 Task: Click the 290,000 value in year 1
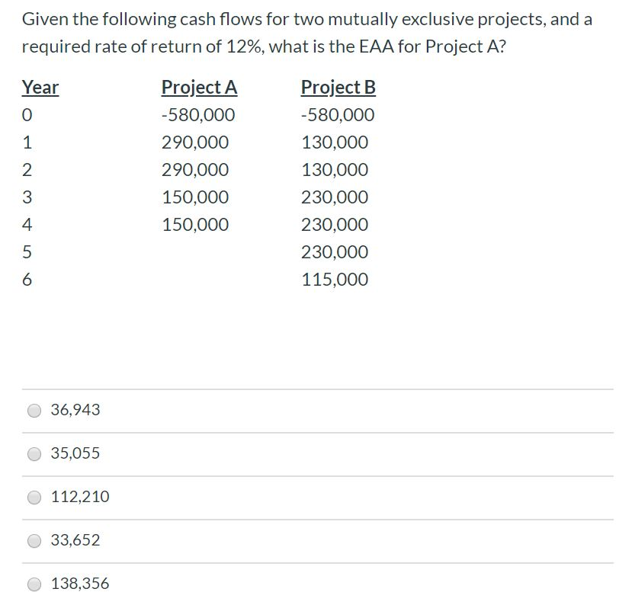point(201,142)
